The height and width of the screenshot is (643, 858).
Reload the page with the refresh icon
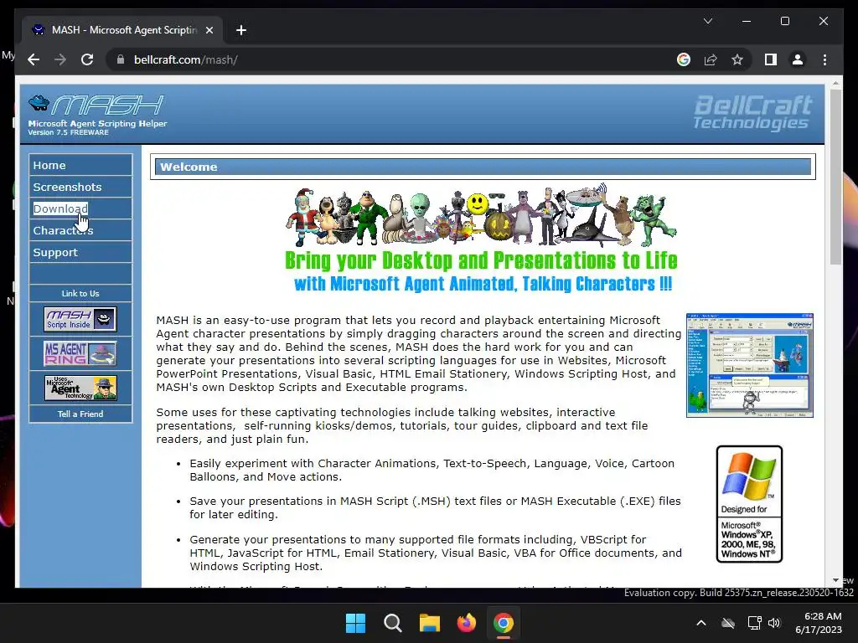(87, 59)
